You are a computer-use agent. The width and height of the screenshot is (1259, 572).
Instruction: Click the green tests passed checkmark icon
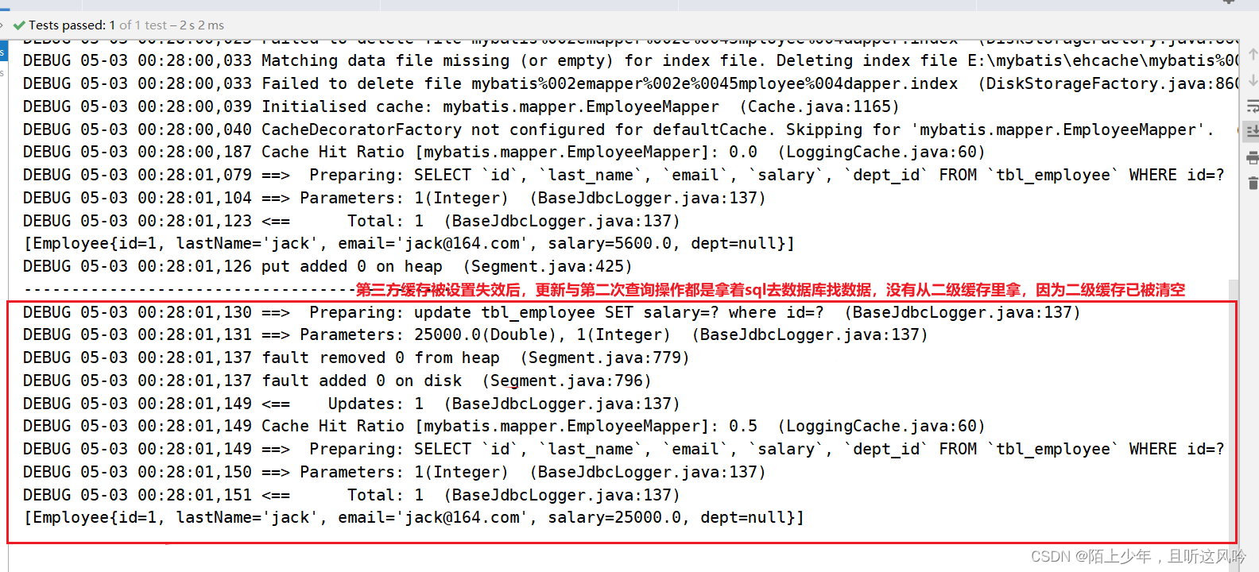19,25
